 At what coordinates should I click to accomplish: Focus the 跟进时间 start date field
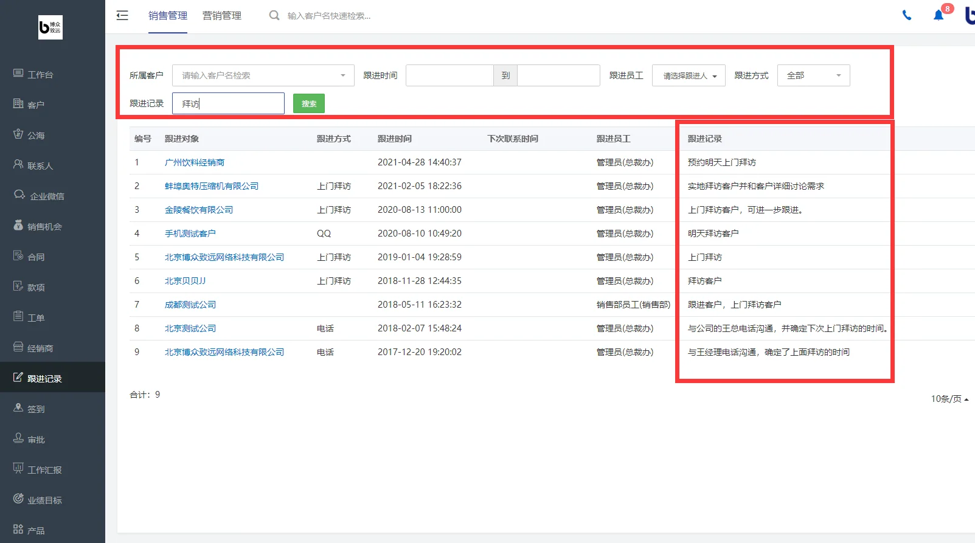[x=449, y=75]
